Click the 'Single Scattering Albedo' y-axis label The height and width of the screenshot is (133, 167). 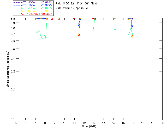8,69
